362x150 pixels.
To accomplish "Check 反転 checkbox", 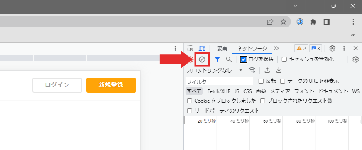I will point(261,81).
